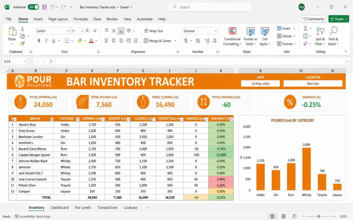Open Sort & Filter
The height and width of the screenshot is (220, 353).
tap(320, 36)
